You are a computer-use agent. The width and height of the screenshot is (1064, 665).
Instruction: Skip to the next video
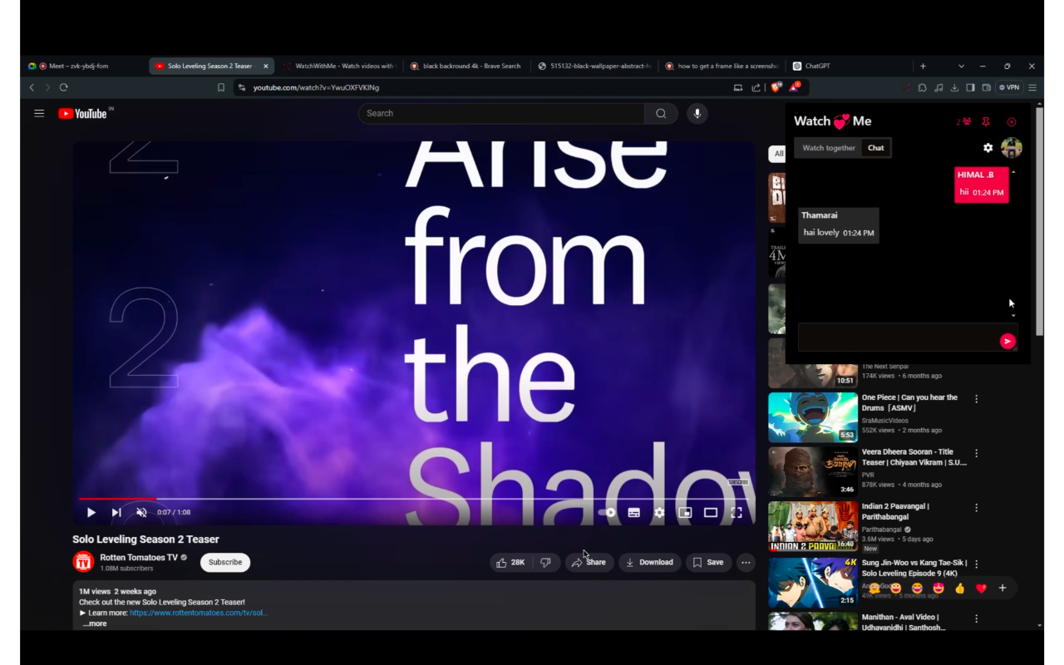[116, 513]
